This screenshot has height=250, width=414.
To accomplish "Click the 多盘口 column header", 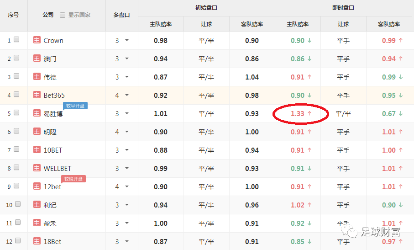I will tap(121, 15).
